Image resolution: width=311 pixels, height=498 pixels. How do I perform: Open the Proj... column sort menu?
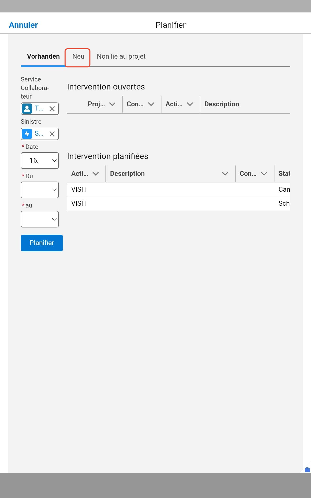[x=112, y=104]
